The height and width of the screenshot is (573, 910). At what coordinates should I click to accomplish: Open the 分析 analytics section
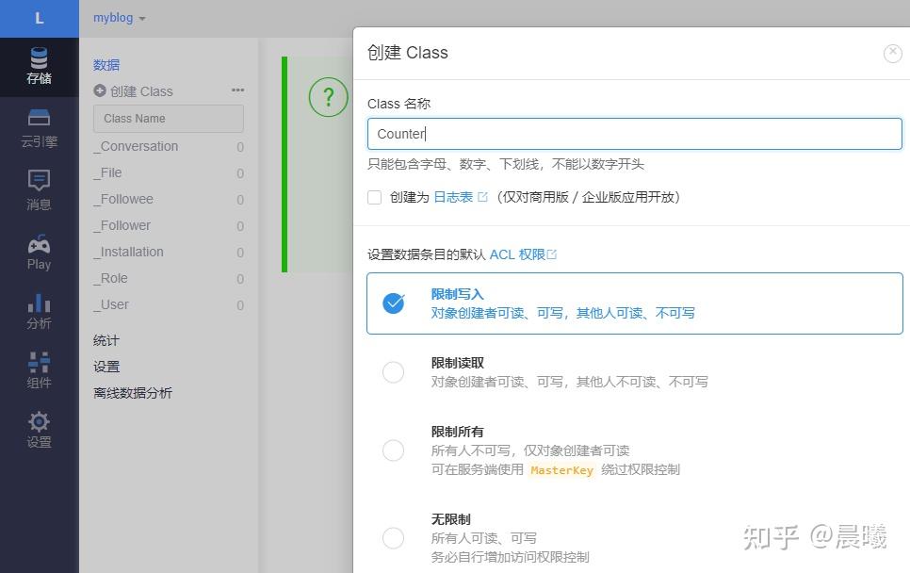point(39,310)
